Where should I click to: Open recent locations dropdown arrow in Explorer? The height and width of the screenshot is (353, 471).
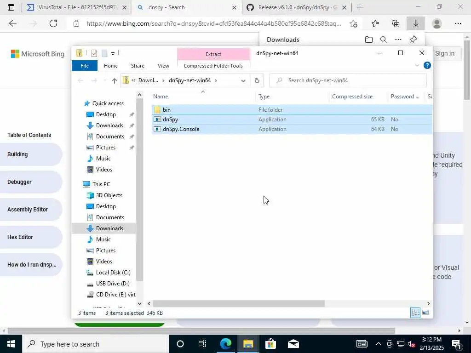[x=105, y=80]
